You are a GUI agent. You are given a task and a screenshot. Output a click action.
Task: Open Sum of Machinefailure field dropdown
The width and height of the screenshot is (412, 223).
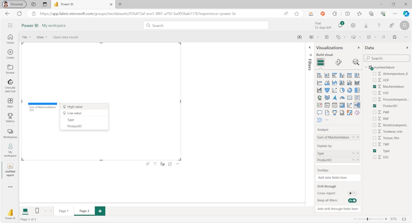[353, 137]
